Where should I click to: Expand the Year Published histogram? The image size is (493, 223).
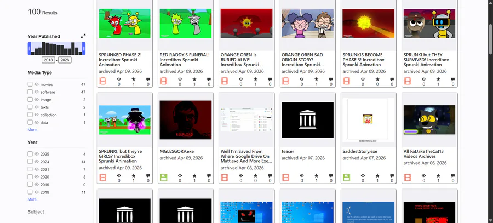(83, 36)
